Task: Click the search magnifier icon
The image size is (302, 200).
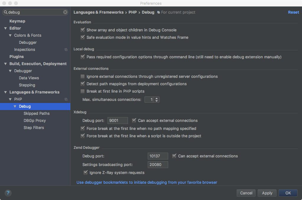Action: 5,12
